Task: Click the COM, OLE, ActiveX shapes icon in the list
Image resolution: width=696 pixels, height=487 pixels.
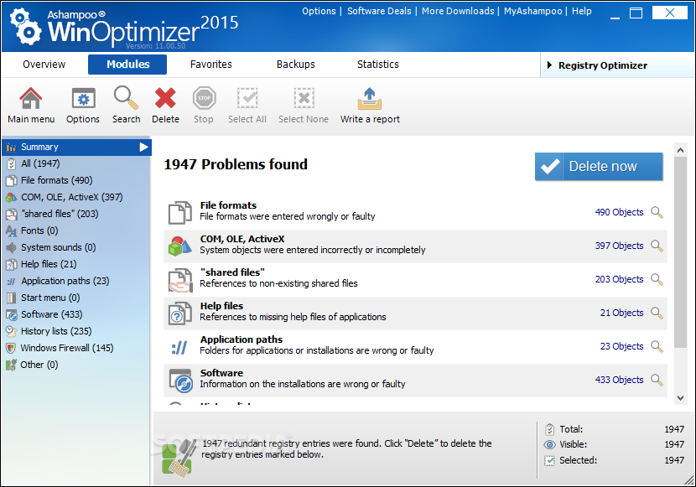Action: [179, 246]
